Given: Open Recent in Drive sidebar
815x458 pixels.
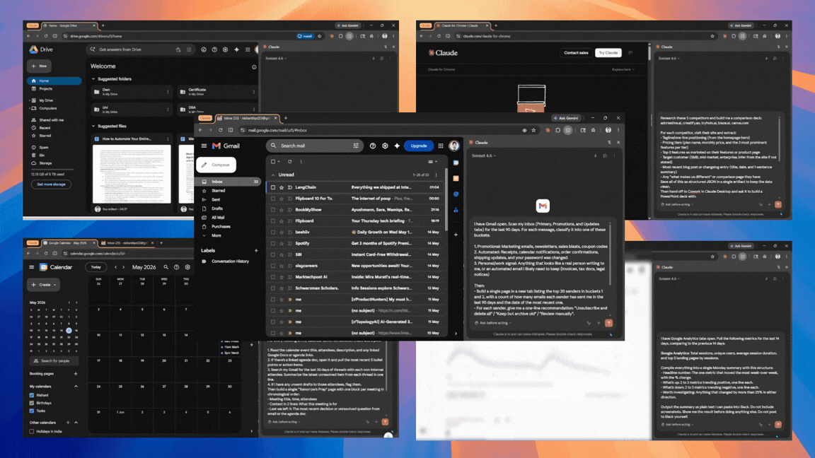Looking at the screenshot, I should point(45,128).
